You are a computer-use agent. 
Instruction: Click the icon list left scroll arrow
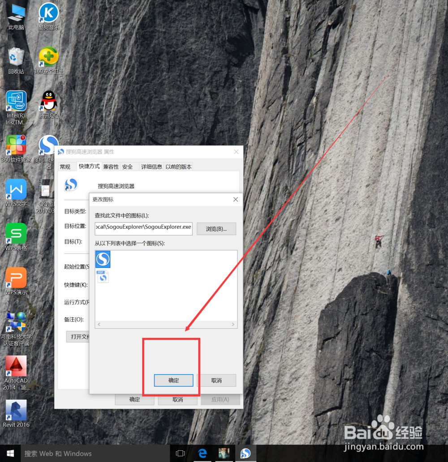click(99, 325)
